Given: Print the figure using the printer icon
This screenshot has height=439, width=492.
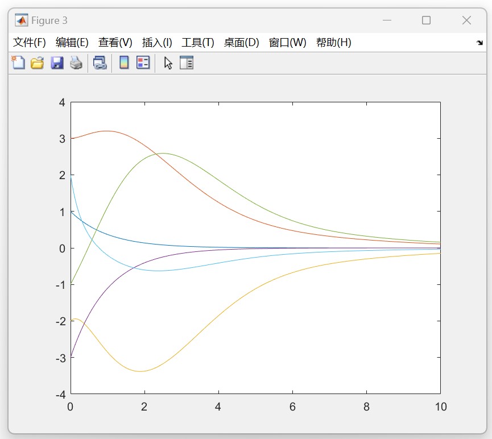Looking at the screenshot, I should [x=76, y=63].
